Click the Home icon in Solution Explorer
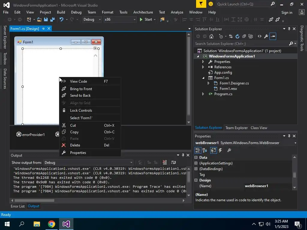 tap(211, 36)
